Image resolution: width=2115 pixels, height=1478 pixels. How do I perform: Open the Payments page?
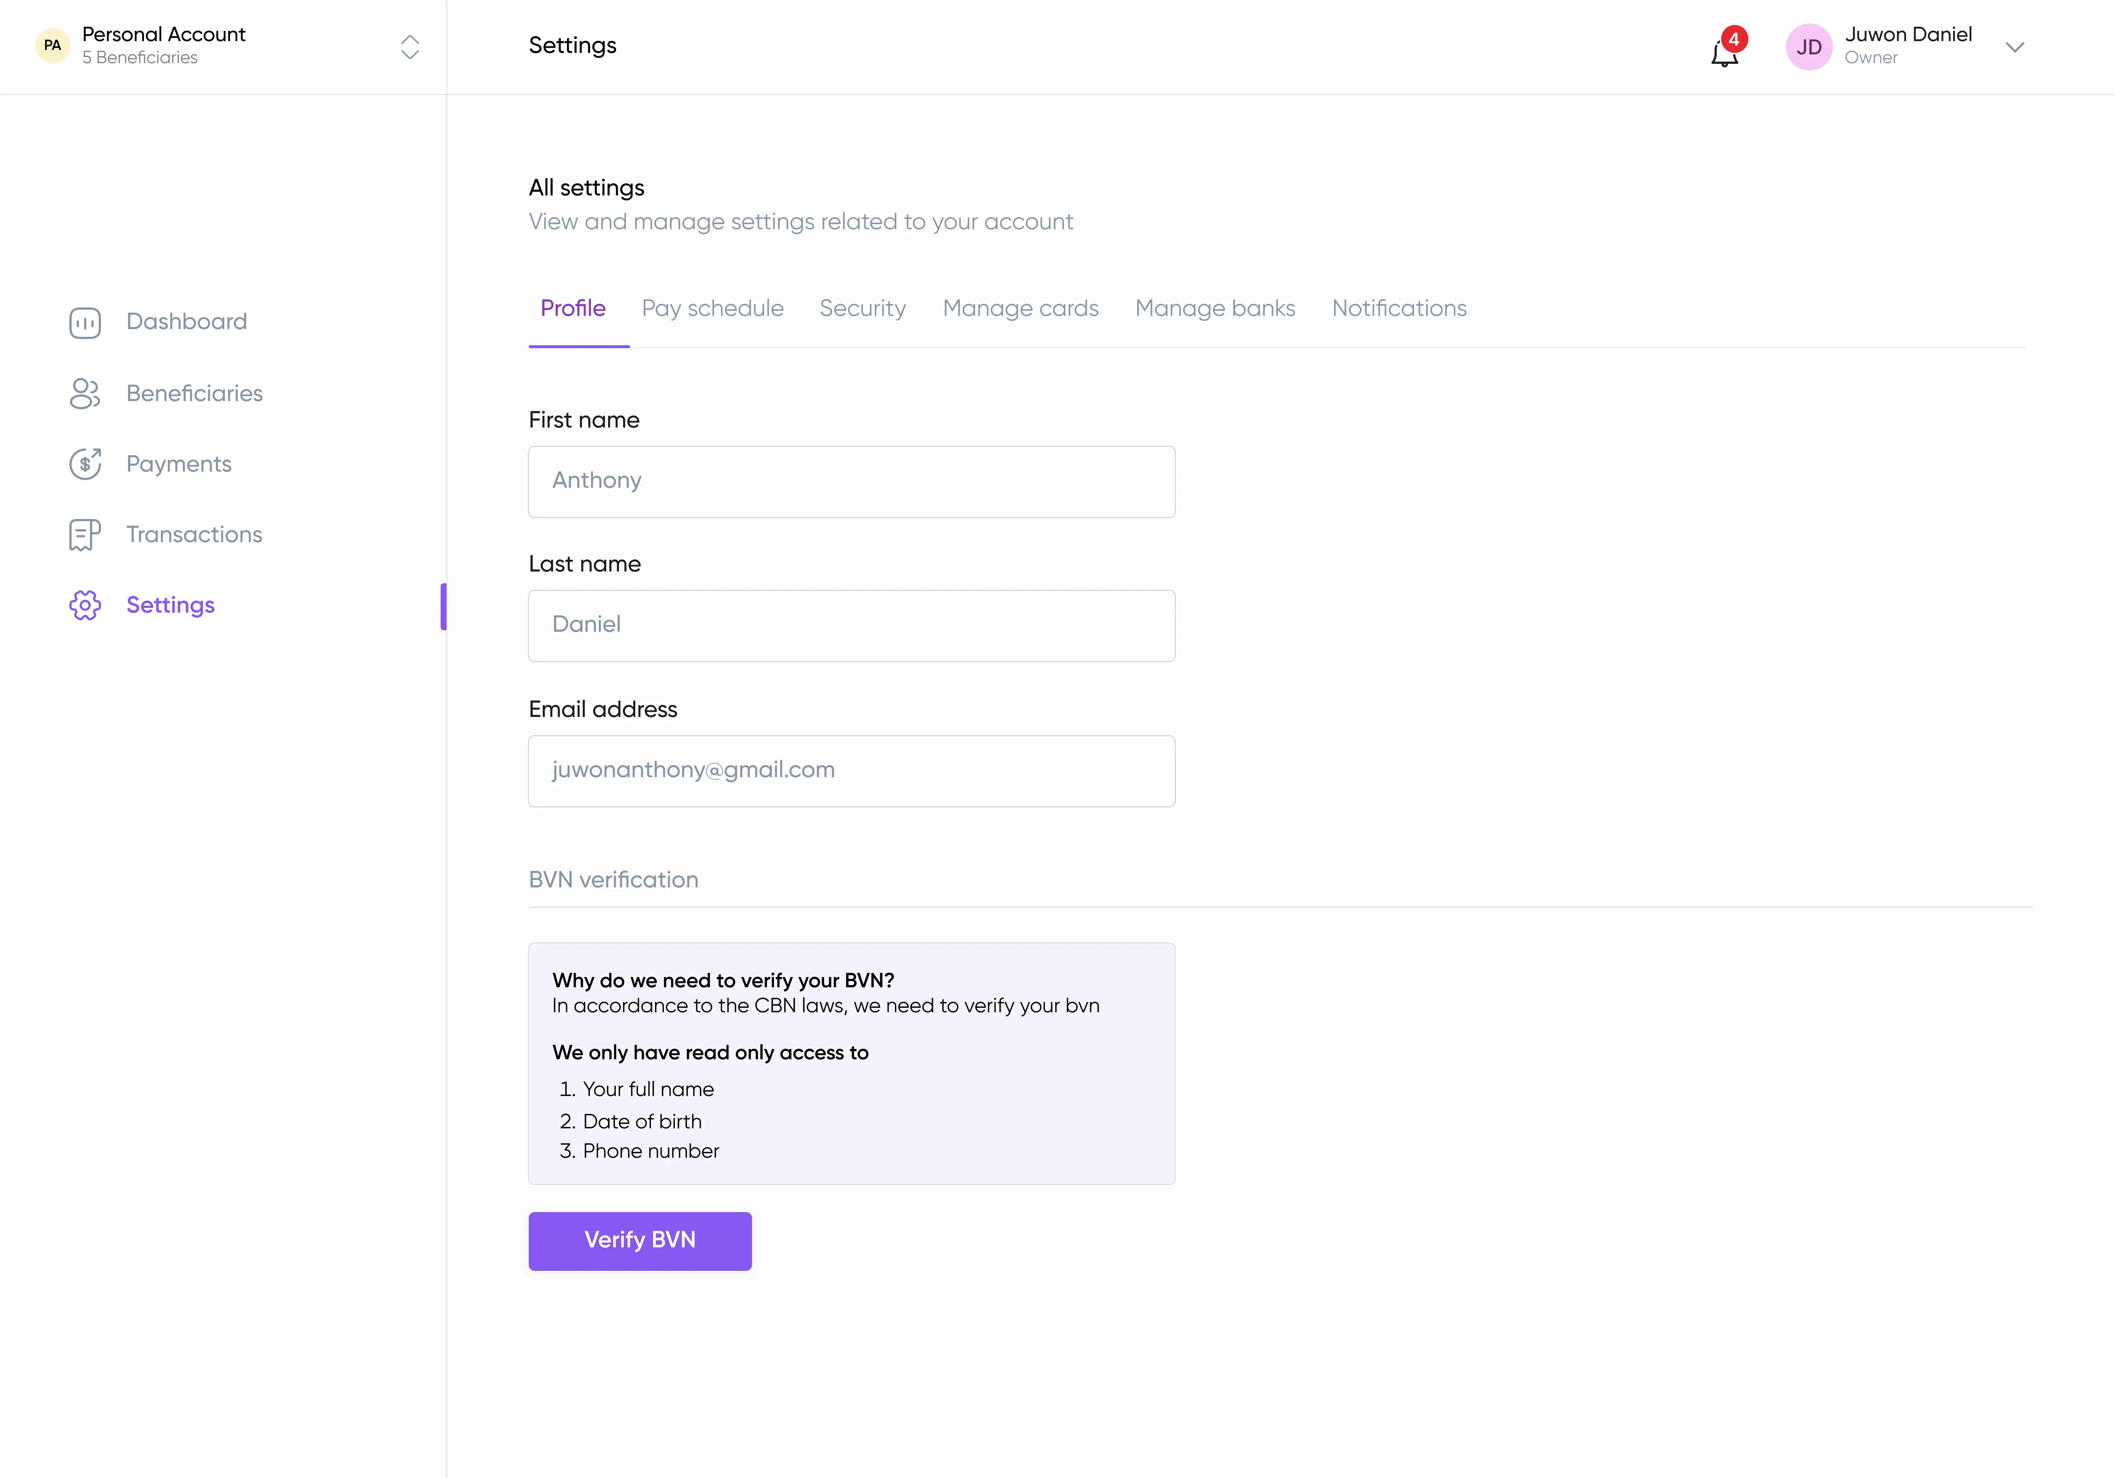click(179, 464)
